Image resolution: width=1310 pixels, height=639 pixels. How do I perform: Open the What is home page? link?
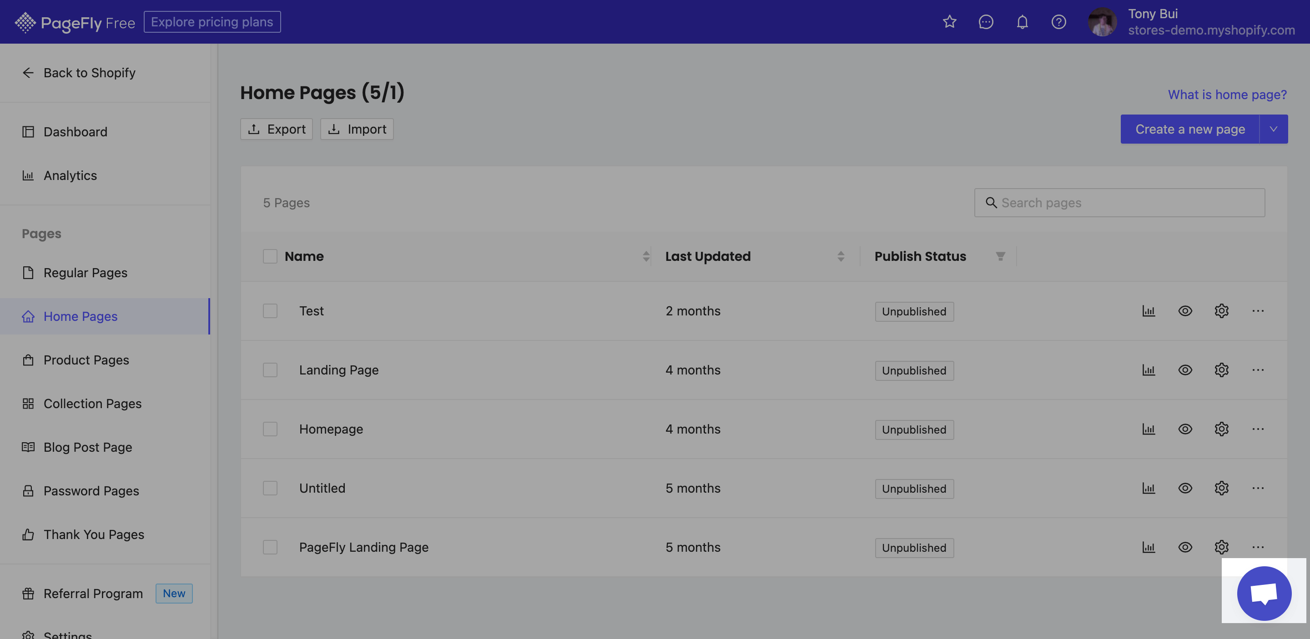click(x=1227, y=95)
